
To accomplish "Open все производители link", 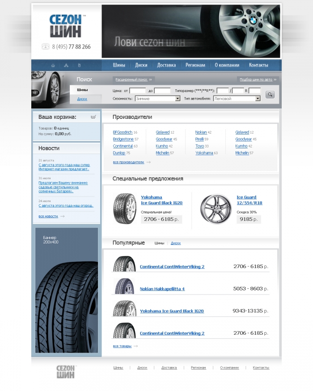I will click(x=128, y=162).
